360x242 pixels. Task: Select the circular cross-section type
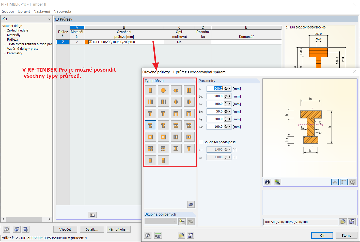pyautogui.click(x=163, y=90)
